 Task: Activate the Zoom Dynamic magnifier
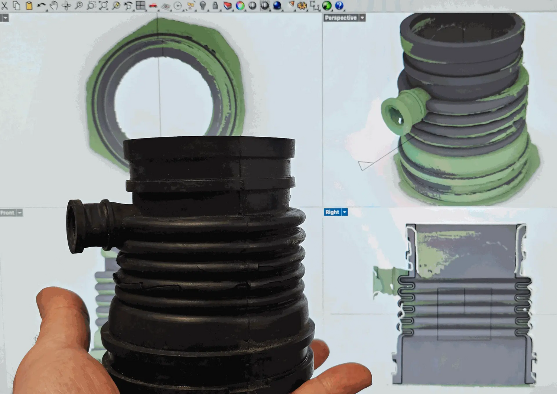[79, 5]
